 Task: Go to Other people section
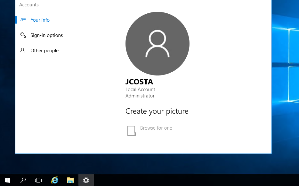(44, 51)
